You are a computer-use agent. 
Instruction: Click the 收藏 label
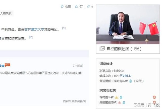point(68,7)
